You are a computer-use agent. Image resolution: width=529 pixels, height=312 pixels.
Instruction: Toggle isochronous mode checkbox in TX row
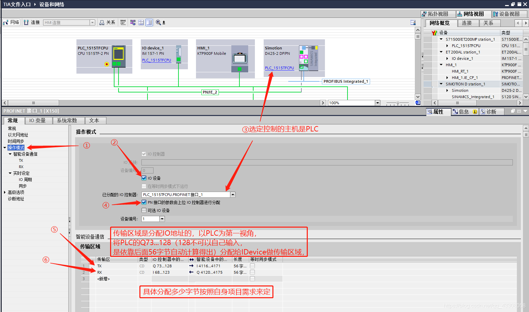253,266
